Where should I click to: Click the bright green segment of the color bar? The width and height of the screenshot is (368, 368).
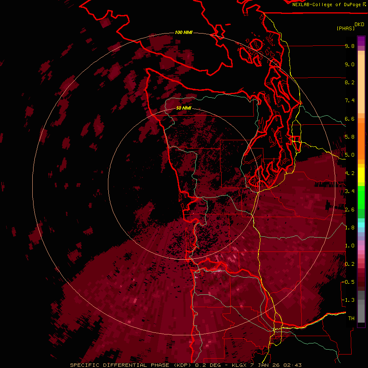tap(361, 197)
